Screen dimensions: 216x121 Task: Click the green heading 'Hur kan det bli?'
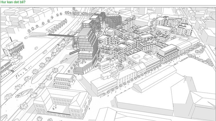point(13,2)
